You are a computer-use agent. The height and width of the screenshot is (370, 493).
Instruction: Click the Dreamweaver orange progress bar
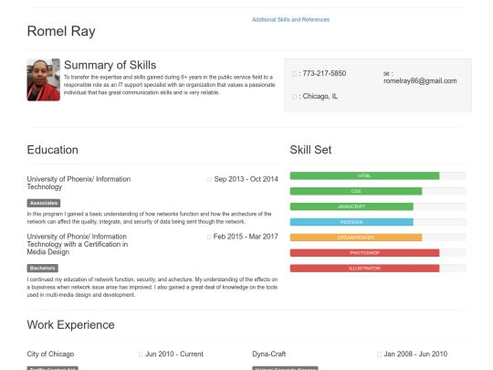tap(356, 238)
